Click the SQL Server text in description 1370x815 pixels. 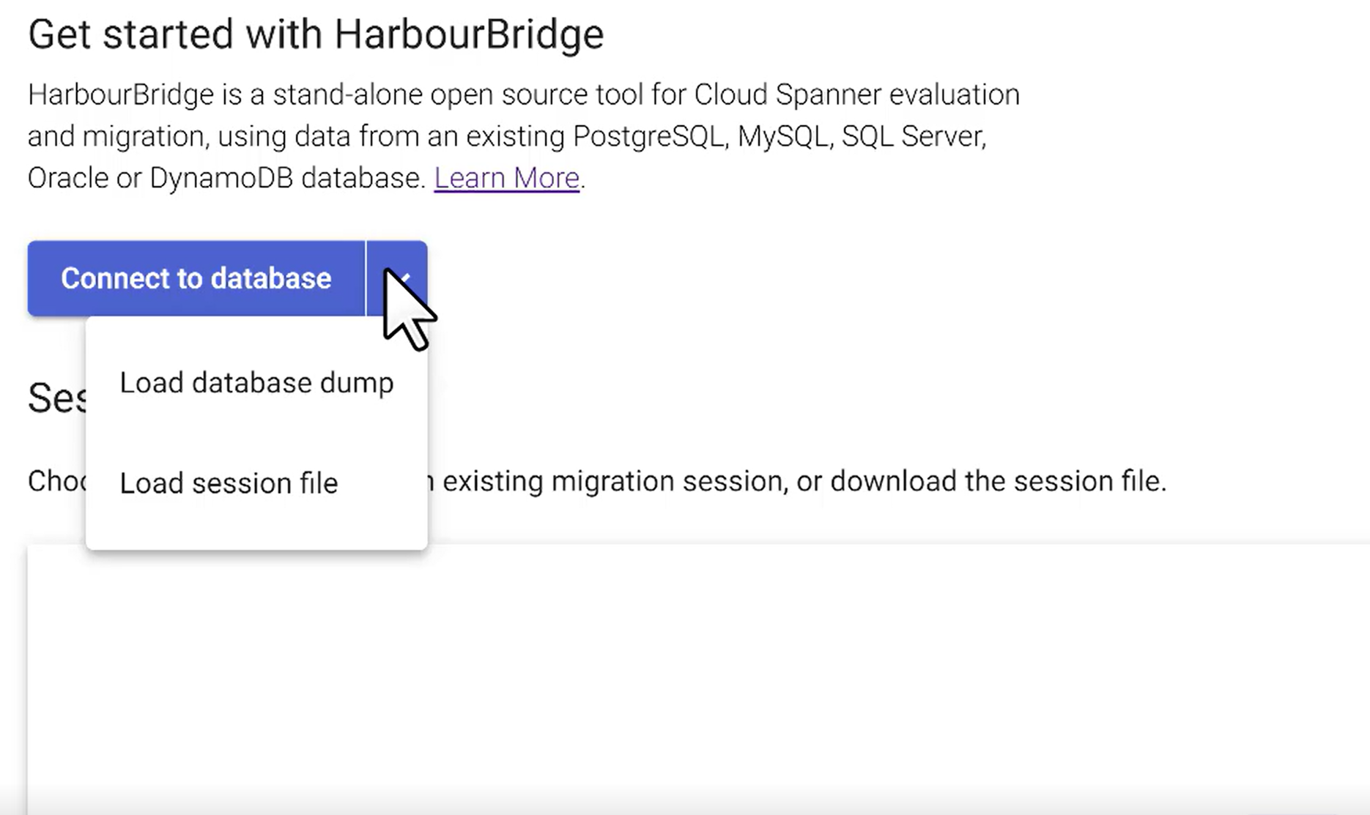click(913, 136)
